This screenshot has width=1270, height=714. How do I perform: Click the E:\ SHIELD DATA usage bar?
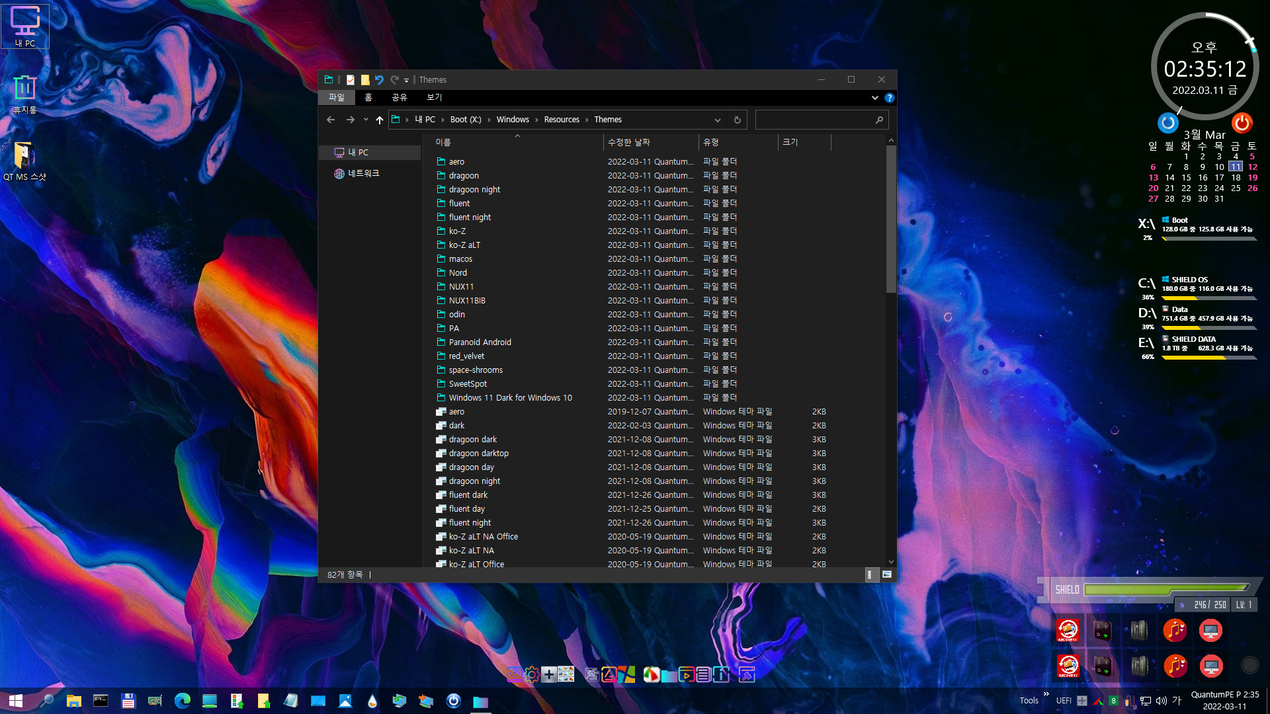1208,358
